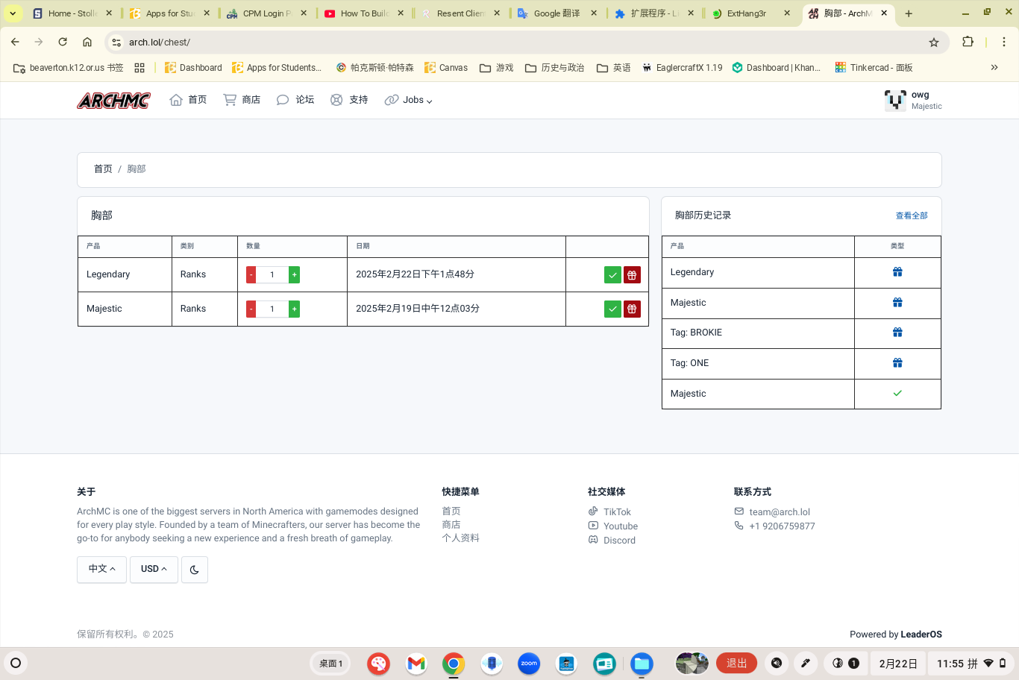The width and height of the screenshot is (1019, 680).
Task: Open the Files app in shelf
Action: [642, 663]
